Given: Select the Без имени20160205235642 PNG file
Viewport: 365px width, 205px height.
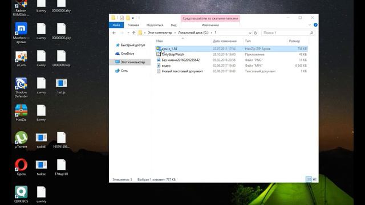Looking at the screenshot, I should click(232, 60).
